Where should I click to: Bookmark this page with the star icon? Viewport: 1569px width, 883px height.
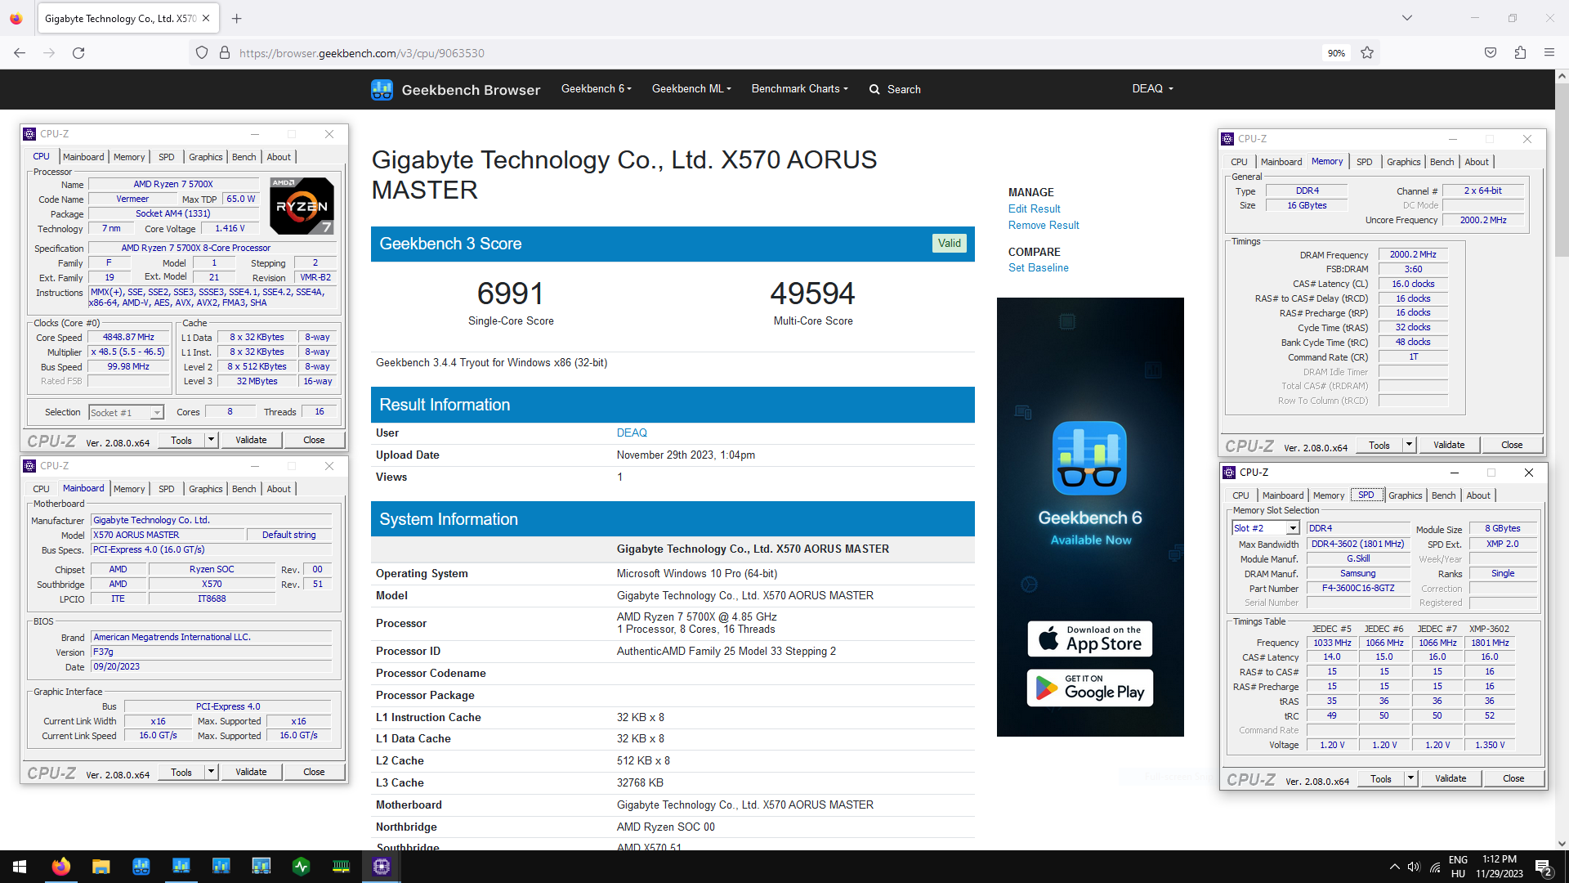1367,53
